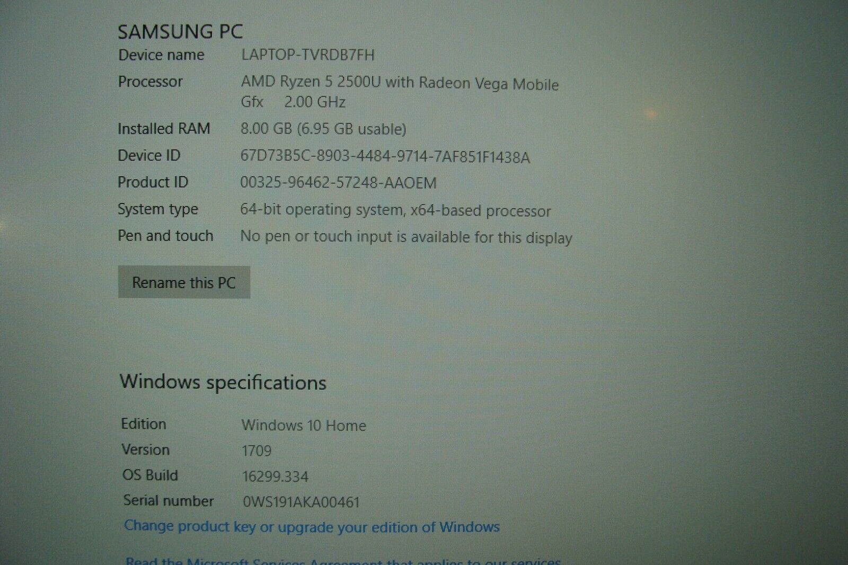The image size is (848, 565).
Task: Click the Installed RAM label
Action: tap(164, 129)
